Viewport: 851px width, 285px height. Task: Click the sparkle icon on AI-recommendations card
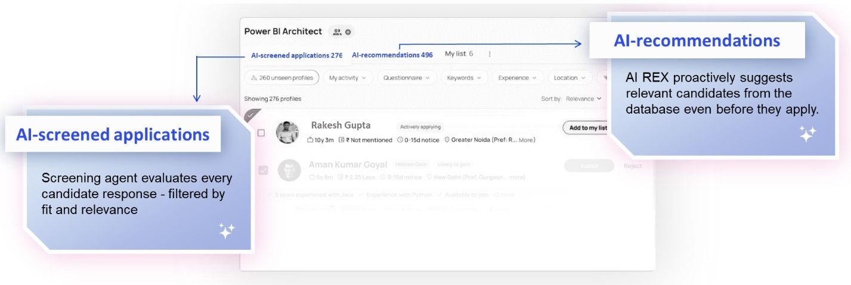pos(807,134)
